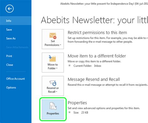148x123 pixels.
Task: Open Office Account settings
Action: pos(16,79)
